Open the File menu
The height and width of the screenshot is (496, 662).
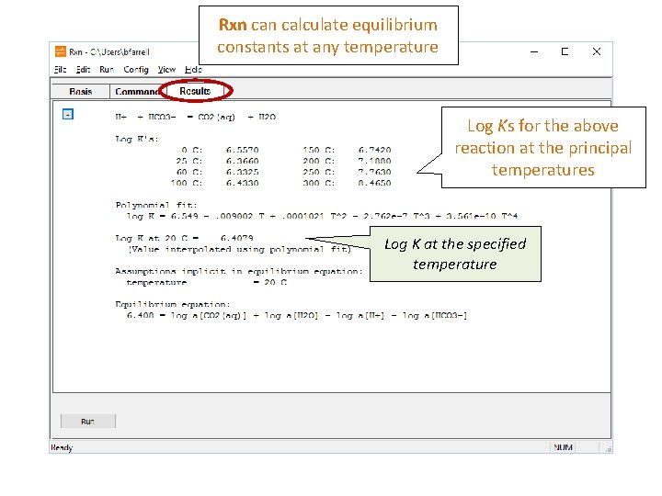[x=61, y=70]
